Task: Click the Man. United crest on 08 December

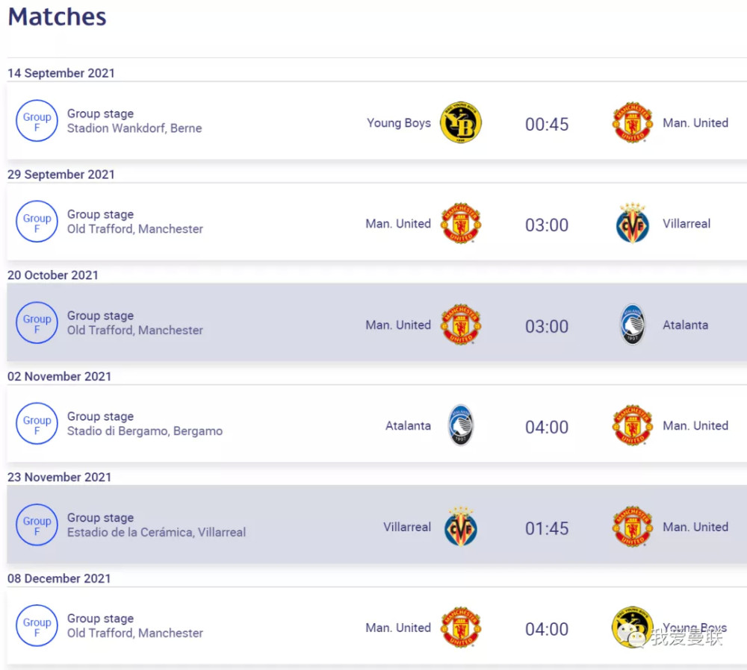Action: click(461, 627)
